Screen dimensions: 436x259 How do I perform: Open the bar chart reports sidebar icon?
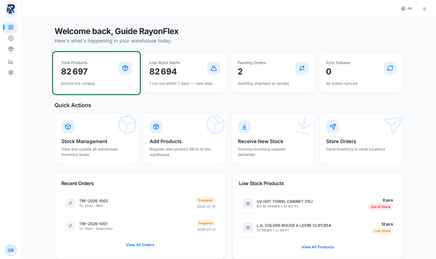[11, 62]
